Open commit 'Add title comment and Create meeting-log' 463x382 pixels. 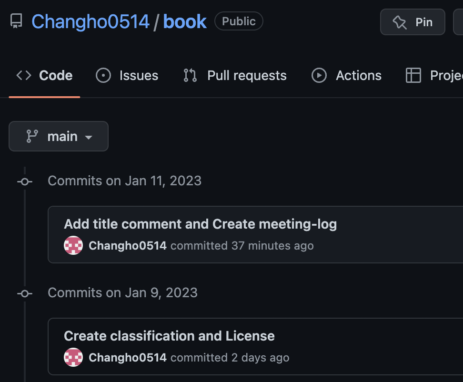[200, 224]
